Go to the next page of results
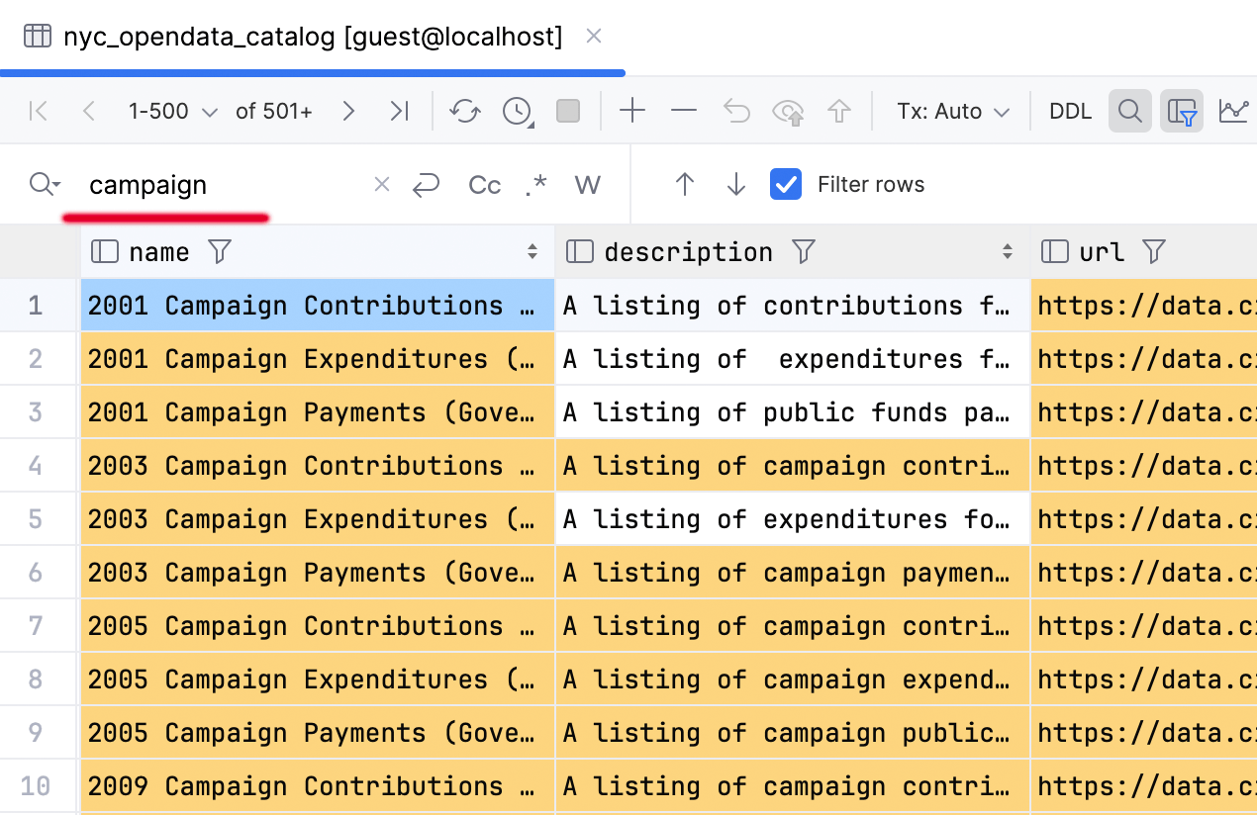The height and width of the screenshot is (815, 1257). [x=347, y=111]
